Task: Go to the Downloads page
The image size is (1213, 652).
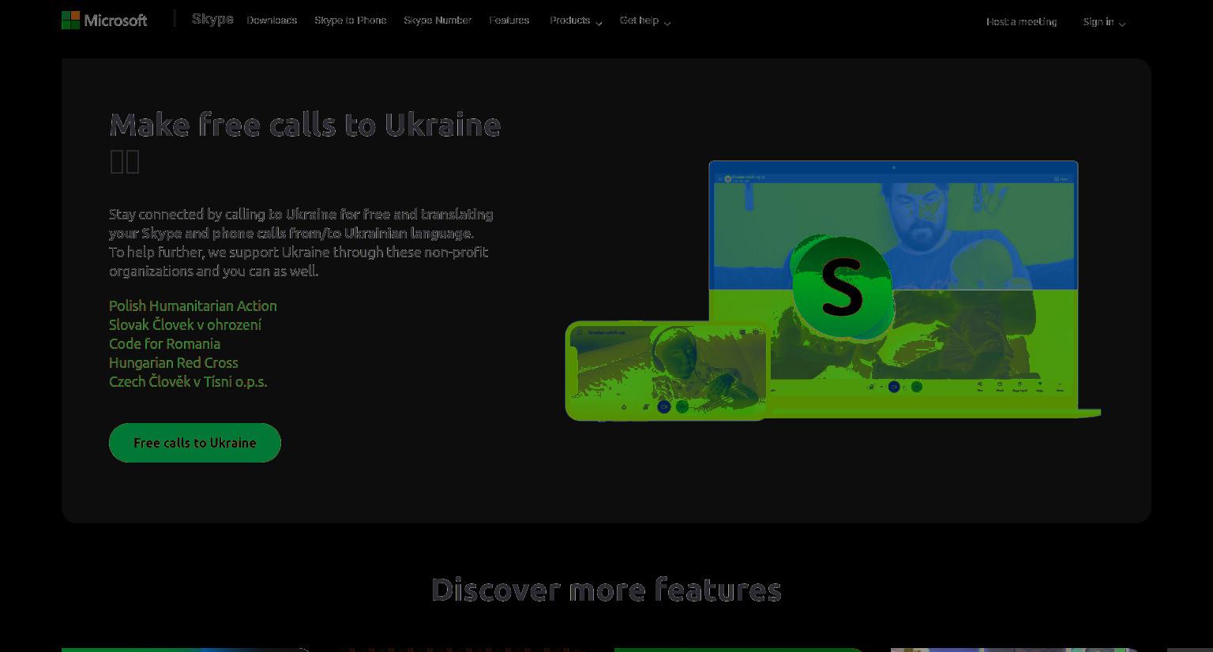Action: (x=272, y=21)
